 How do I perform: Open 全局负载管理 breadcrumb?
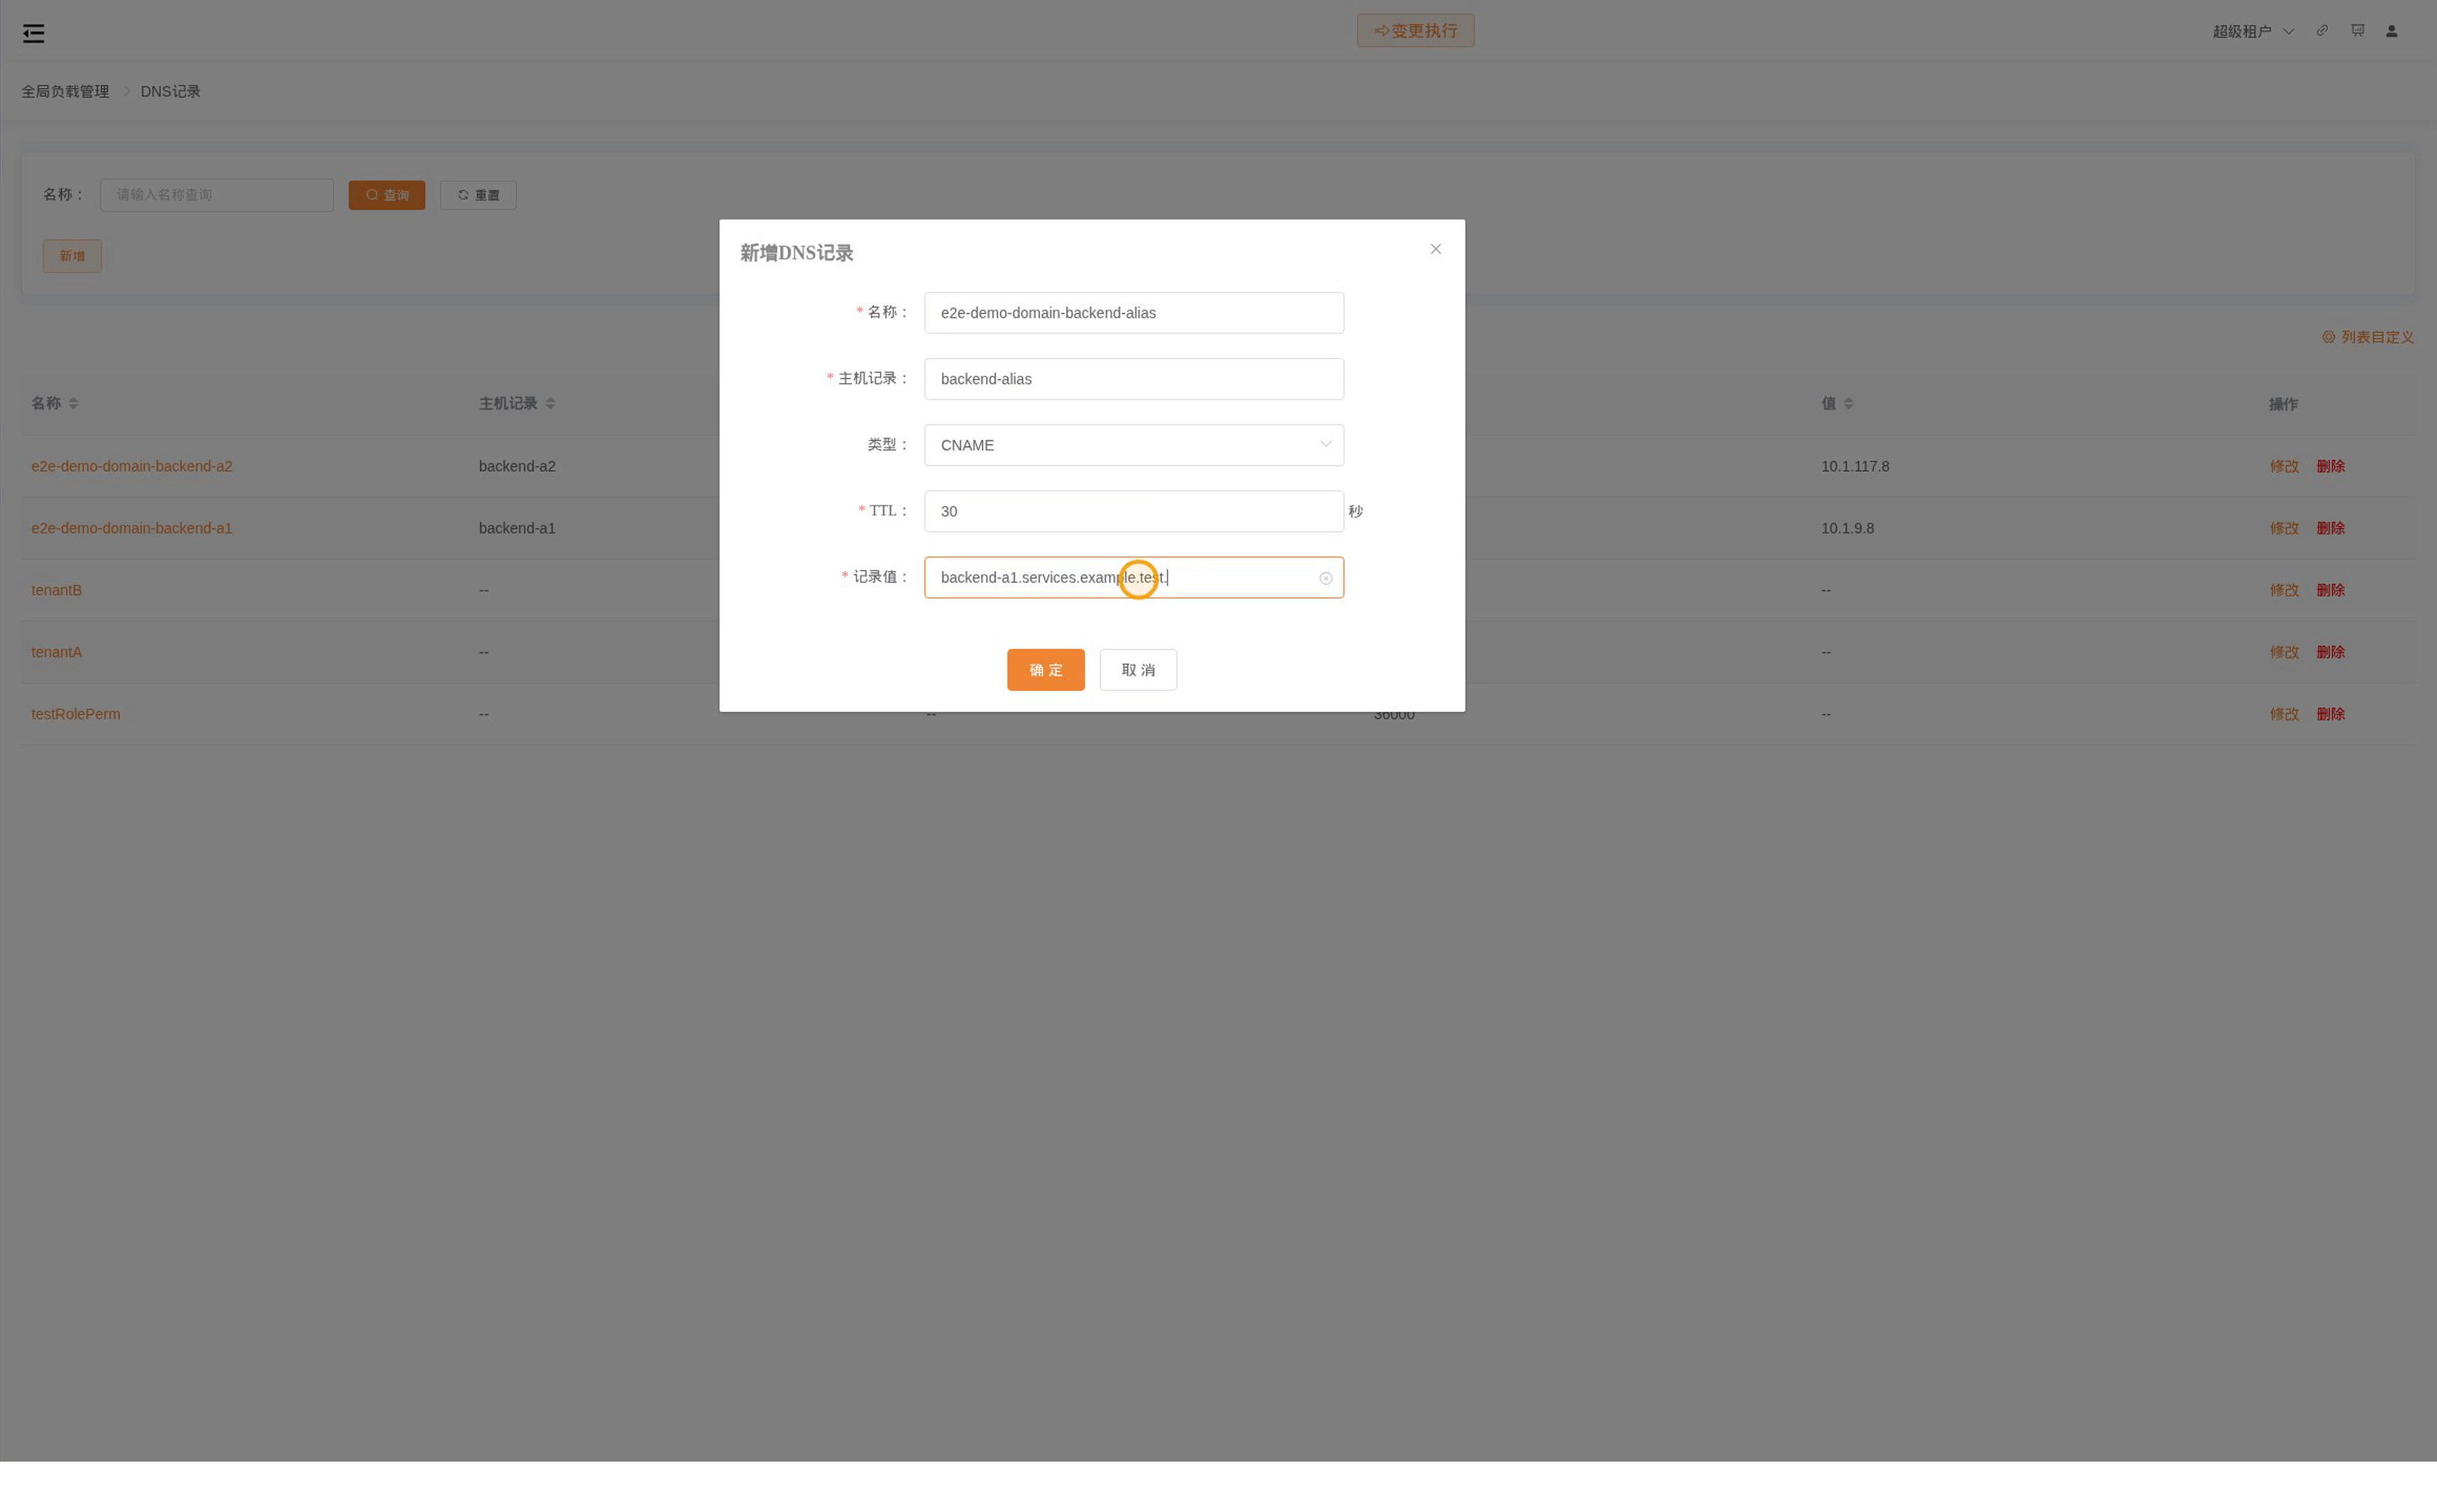tap(65, 91)
